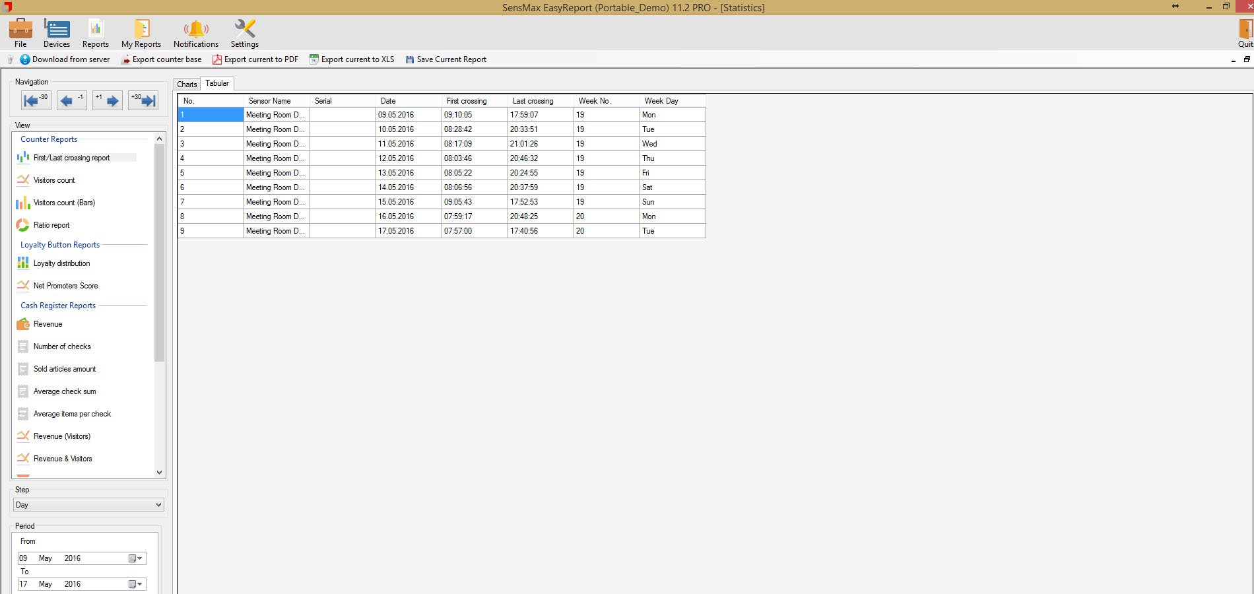Screen dimensions: 1254x594
Task: Jump back 30 steps navigation arrow
Action: (x=36, y=100)
